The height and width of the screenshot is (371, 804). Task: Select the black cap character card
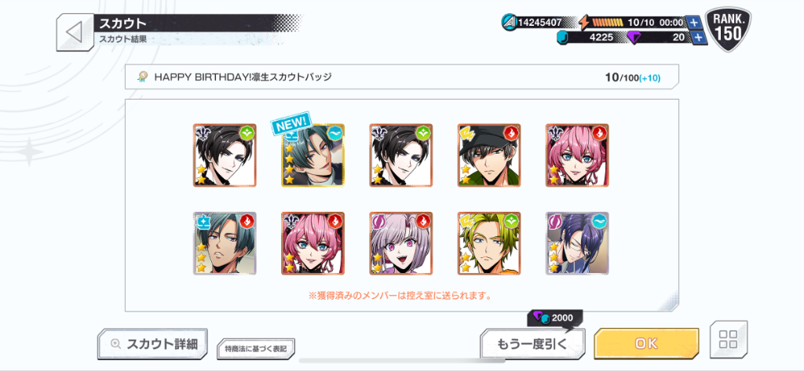(x=489, y=155)
